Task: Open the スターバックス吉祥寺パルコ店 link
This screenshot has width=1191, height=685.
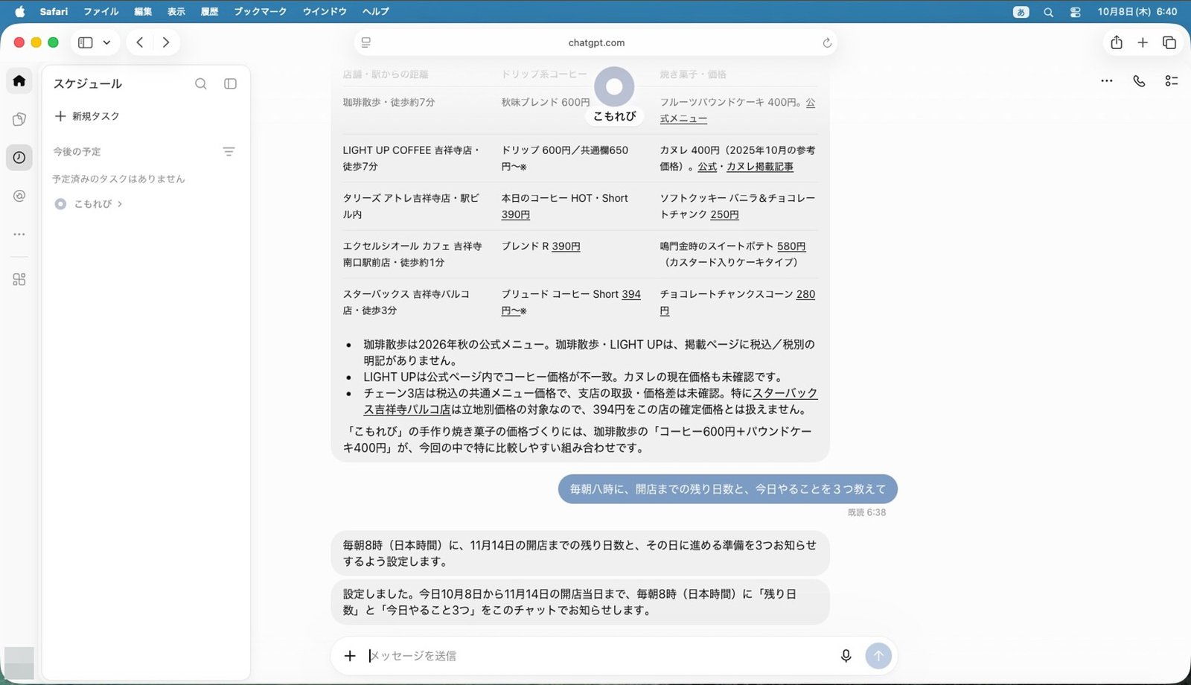Action: pyautogui.click(x=590, y=401)
